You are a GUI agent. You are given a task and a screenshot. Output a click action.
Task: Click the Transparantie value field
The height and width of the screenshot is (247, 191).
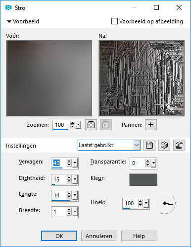(x=138, y=163)
